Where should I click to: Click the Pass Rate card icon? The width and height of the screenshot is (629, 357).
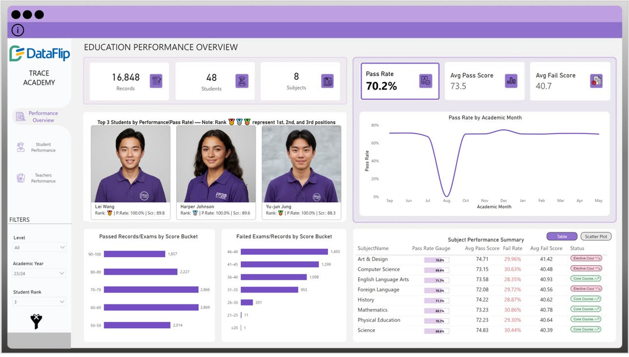pos(426,81)
